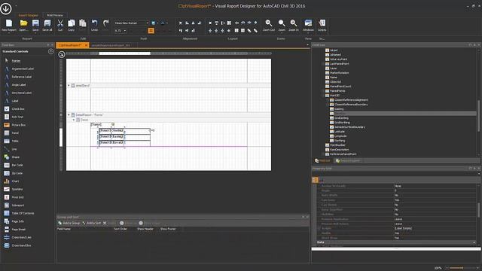
Task: Expand the LastPairedPoint tree node
Action: tap(323, 63)
